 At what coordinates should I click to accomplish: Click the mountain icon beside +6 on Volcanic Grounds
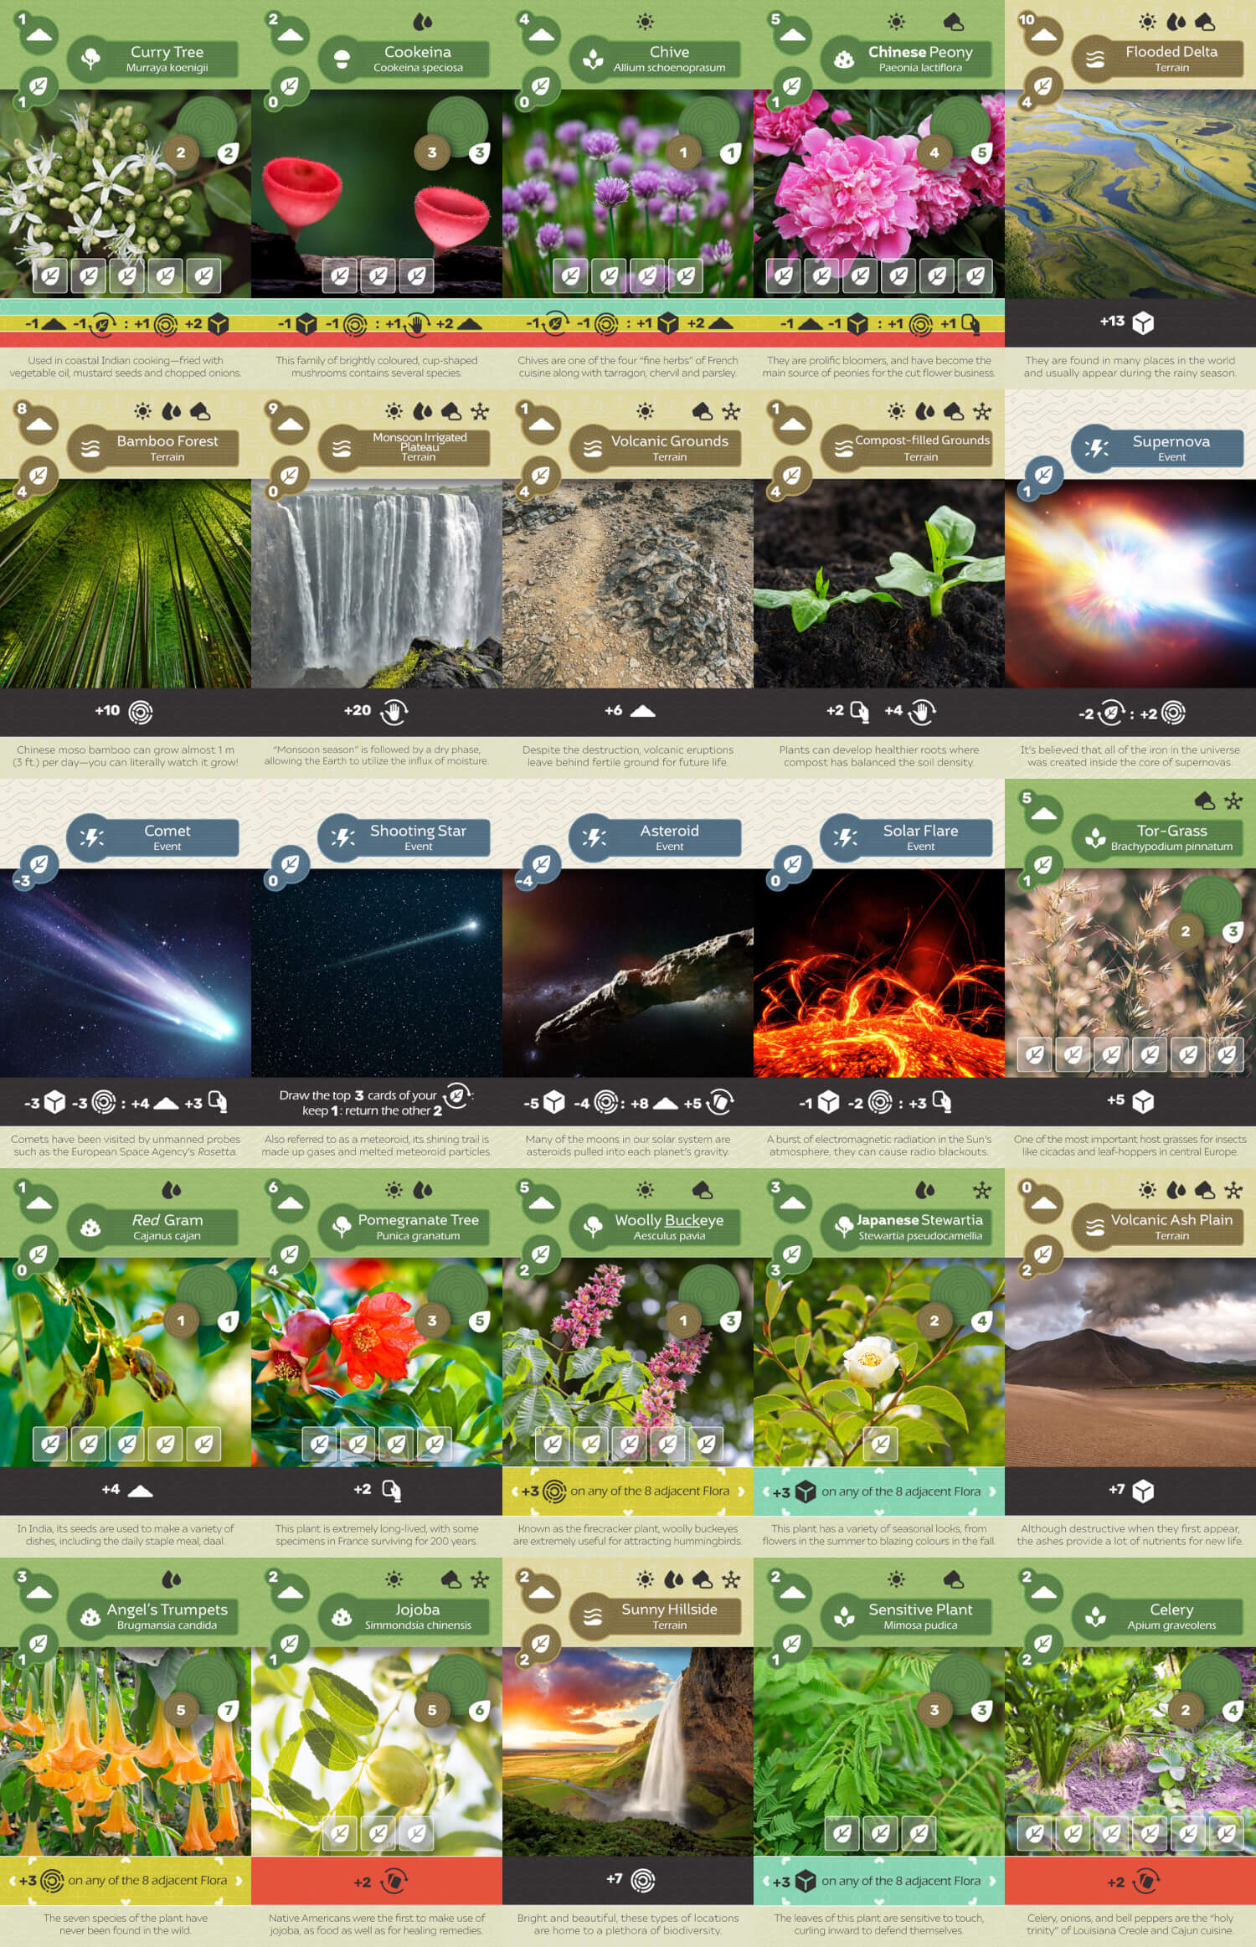pyautogui.click(x=642, y=711)
